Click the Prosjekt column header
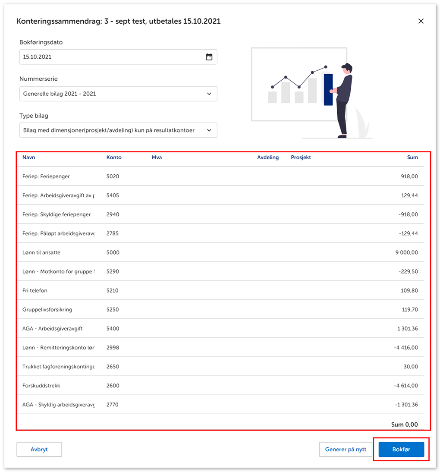Viewport: 440px width, 472px height. pyautogui.click(x=301, y=157)
